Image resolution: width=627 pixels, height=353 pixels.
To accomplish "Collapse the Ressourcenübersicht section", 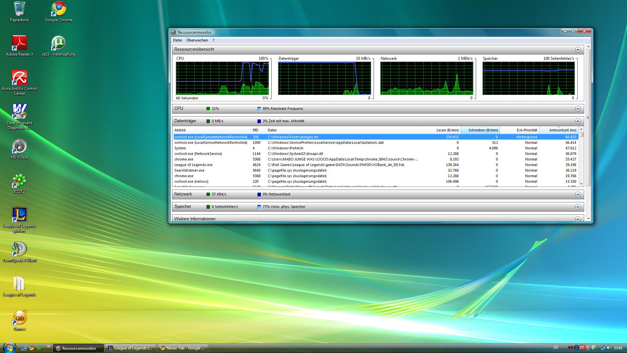I will pos(578,50).
